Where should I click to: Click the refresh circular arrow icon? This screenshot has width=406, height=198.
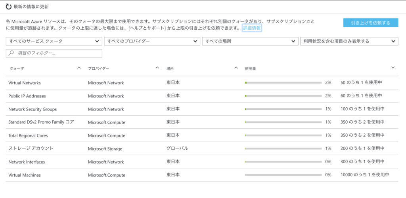pos(9,7)
